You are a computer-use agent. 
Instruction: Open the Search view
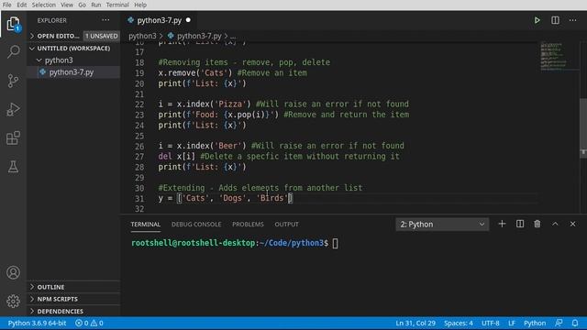(13, 51)
